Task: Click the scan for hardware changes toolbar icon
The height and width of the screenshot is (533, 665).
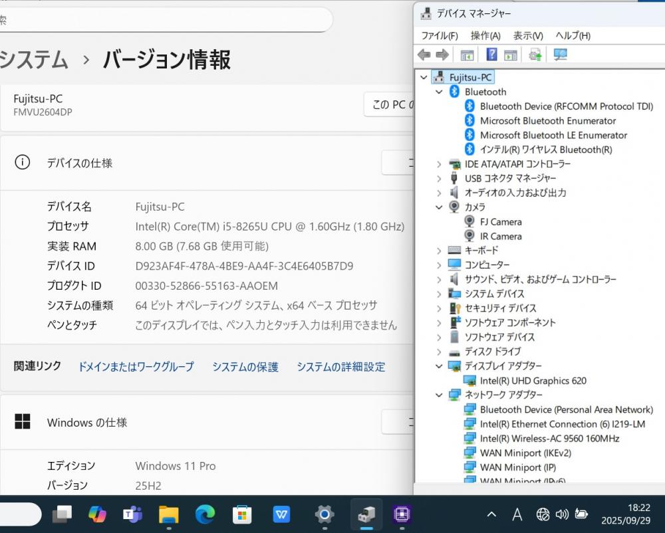Action: tap(561, 55)
